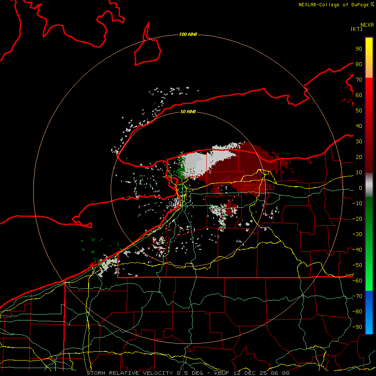Click the 80 knot label on the scale
The image size is (376, 376).
[x=359, y=64]
